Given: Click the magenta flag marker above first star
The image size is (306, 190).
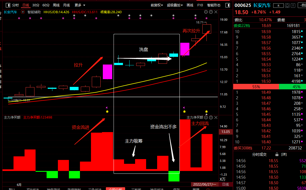Looking at the screenshot, I should click(107, 108).
